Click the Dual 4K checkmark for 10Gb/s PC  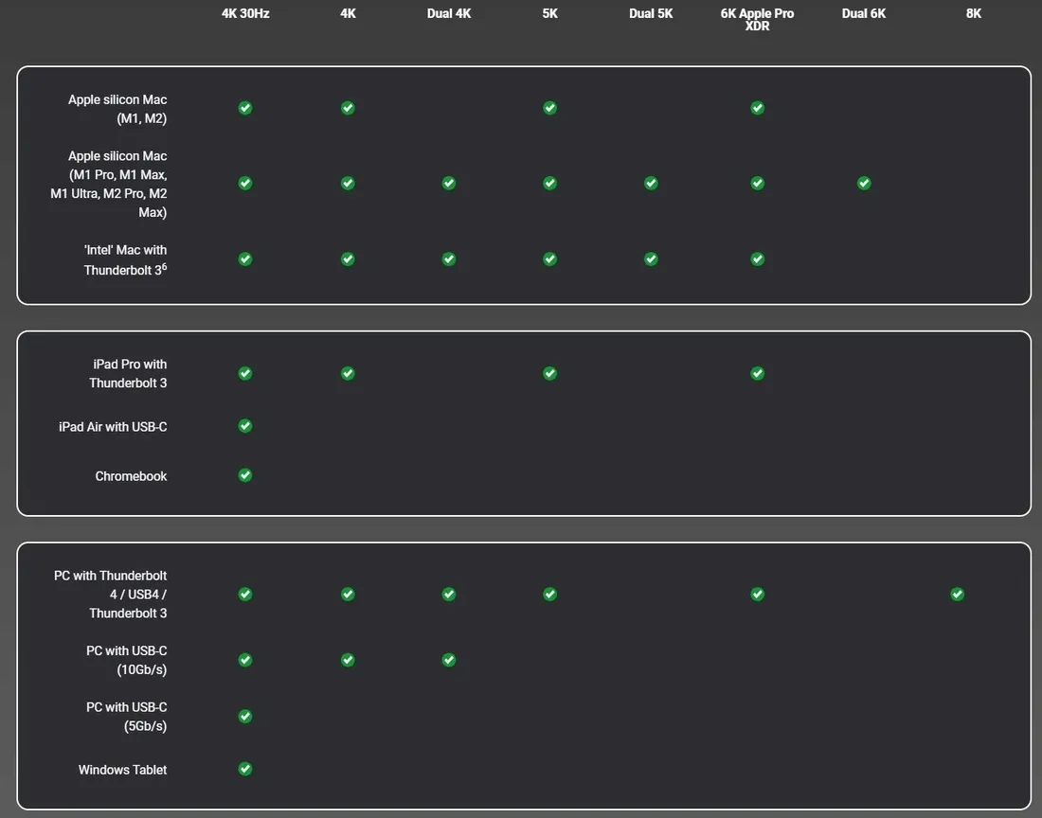449,660
